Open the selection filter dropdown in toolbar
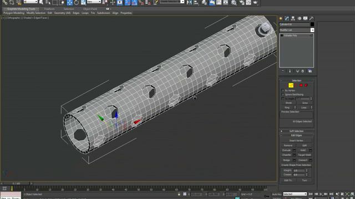 (x=31, y=2)
